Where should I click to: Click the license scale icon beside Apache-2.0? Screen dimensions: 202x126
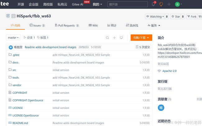(x=159, y=71)
